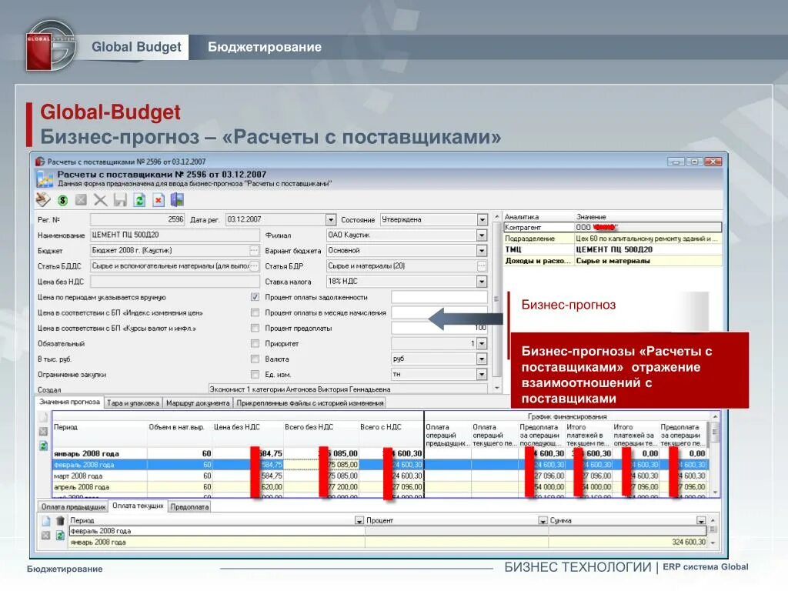Click the Процент оплаты задолженности field
The width and height of the screenshot is (788, 591).
439,297
